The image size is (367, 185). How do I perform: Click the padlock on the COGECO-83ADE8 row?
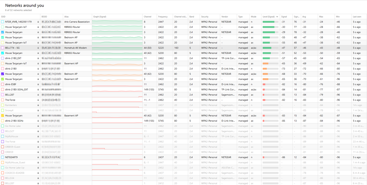coord(38,173)
